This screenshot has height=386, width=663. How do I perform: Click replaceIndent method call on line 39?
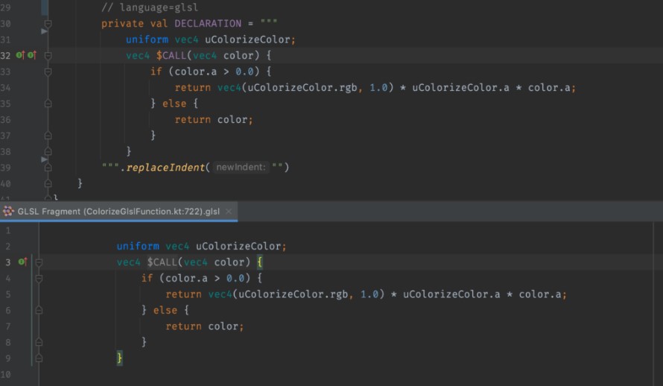[x=165, y=167]
